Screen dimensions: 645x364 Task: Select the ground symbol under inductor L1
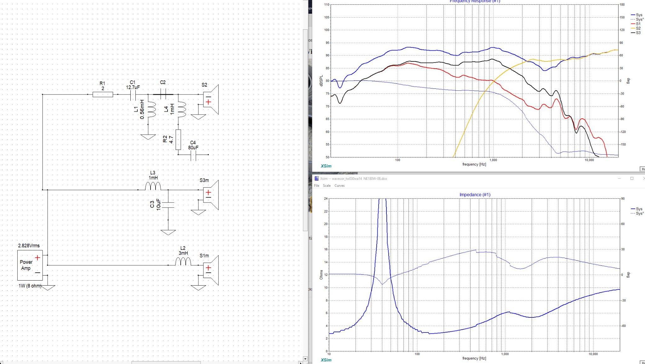[x=148, y=137]
